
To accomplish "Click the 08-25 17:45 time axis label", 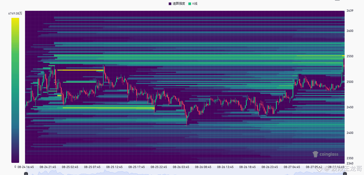I will [137, 167].
